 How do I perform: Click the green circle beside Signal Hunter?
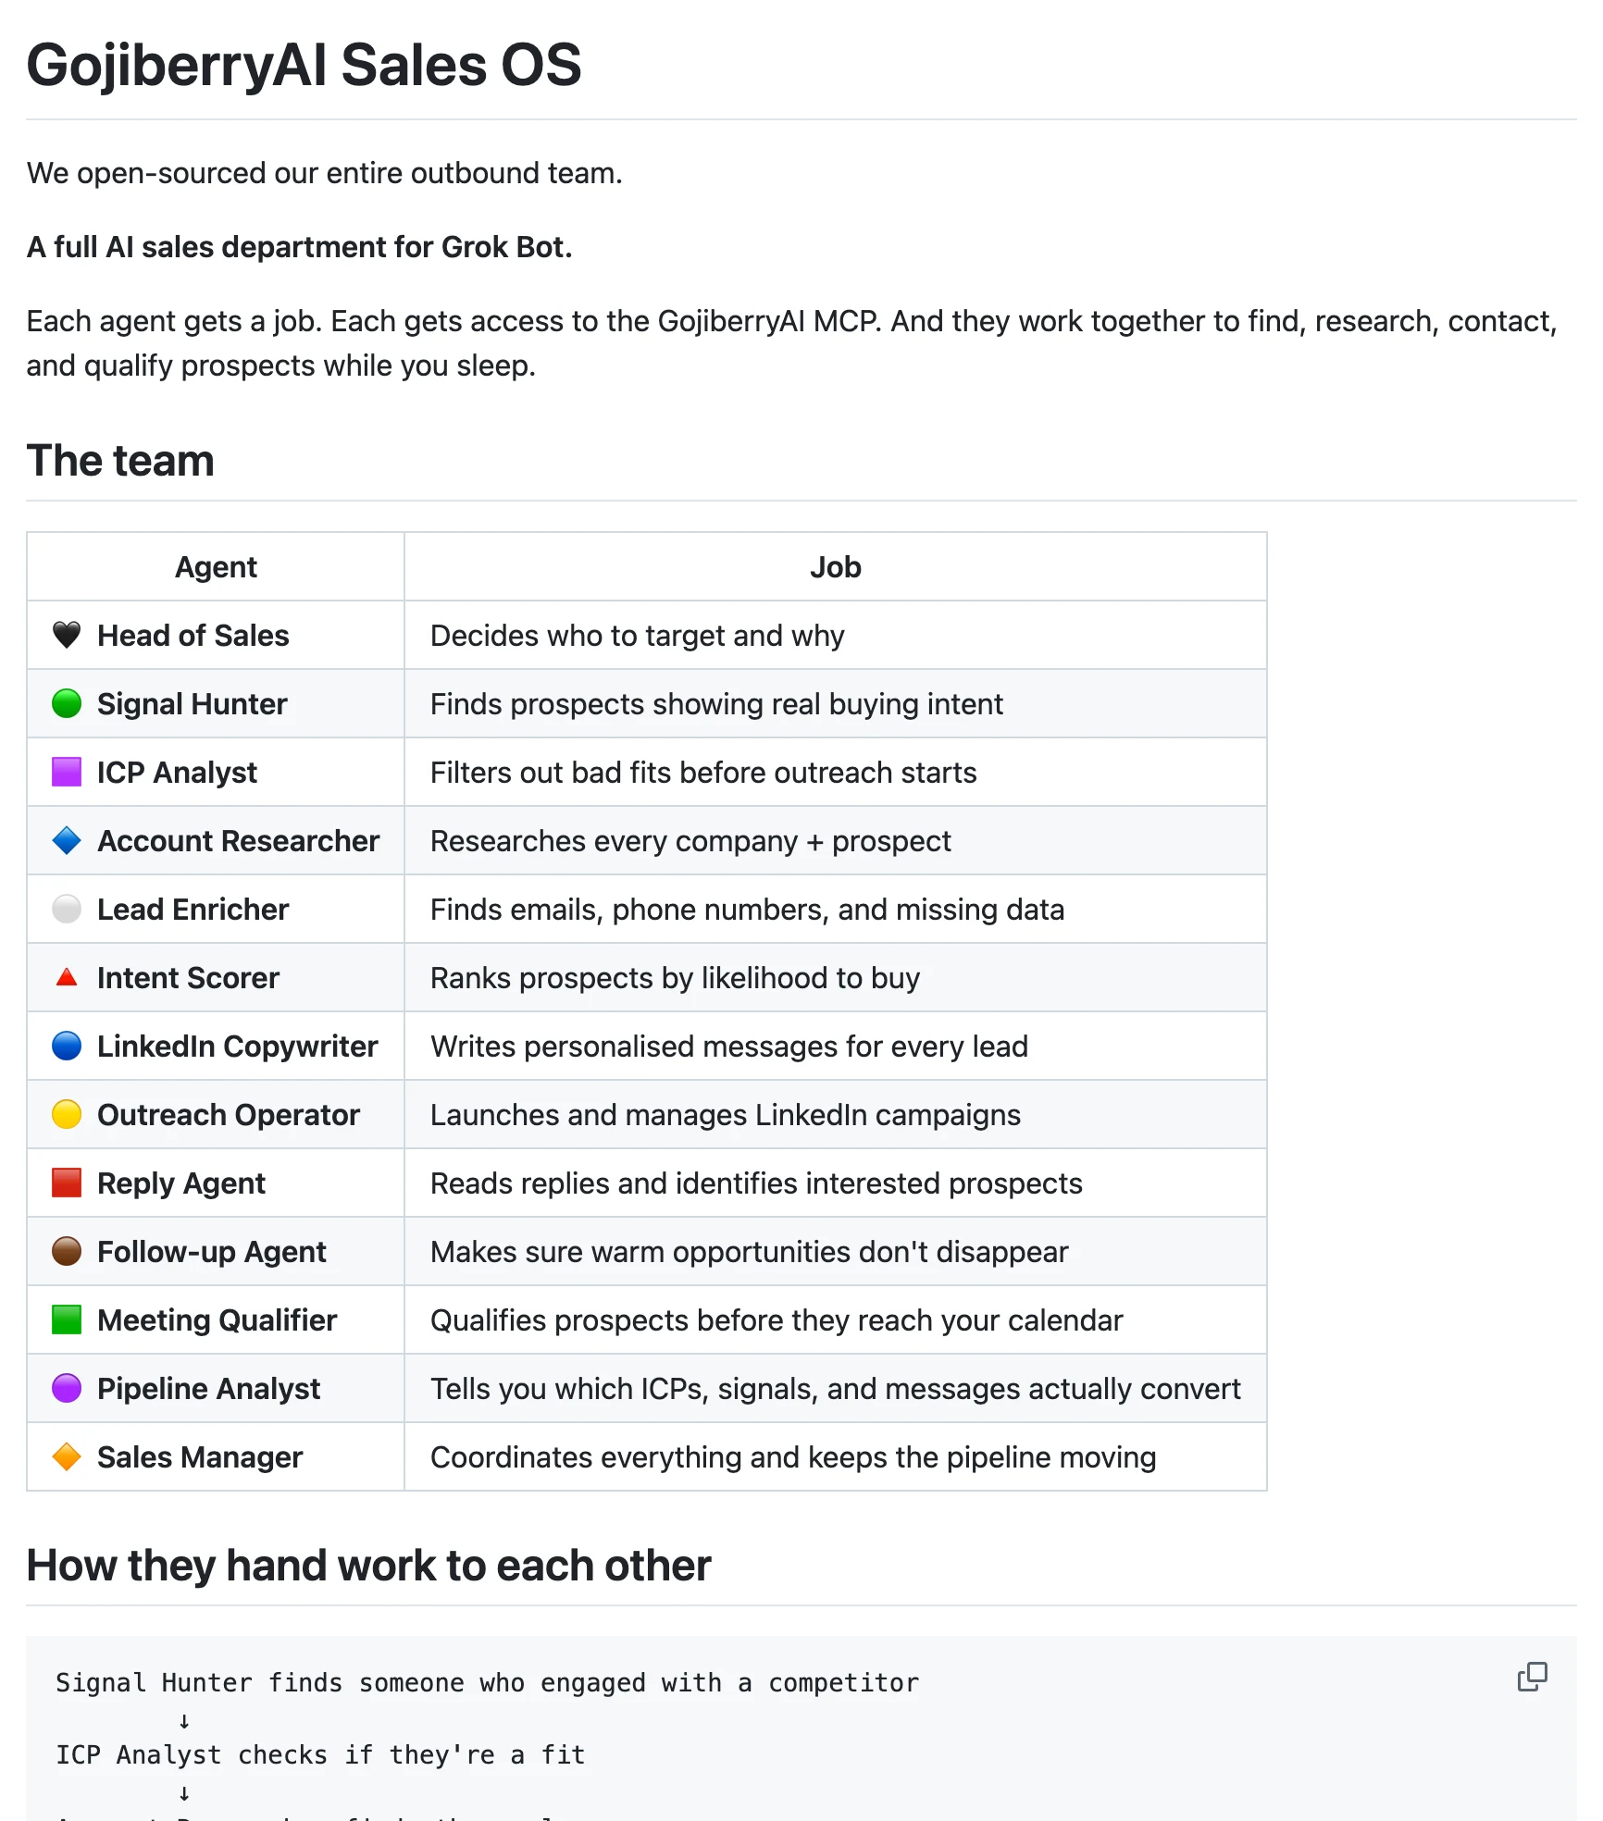(x=67, y=703)
